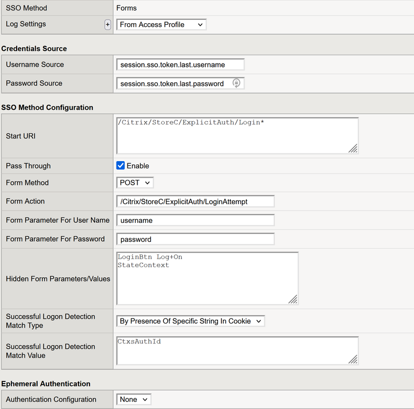
Task: Click the lock icon in Password Source field
Action: point(236,83)
